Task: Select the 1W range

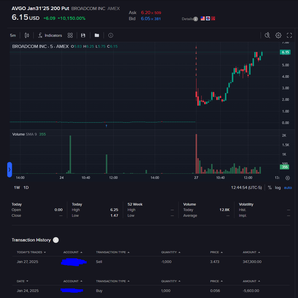Action: (x=17, y=187)
